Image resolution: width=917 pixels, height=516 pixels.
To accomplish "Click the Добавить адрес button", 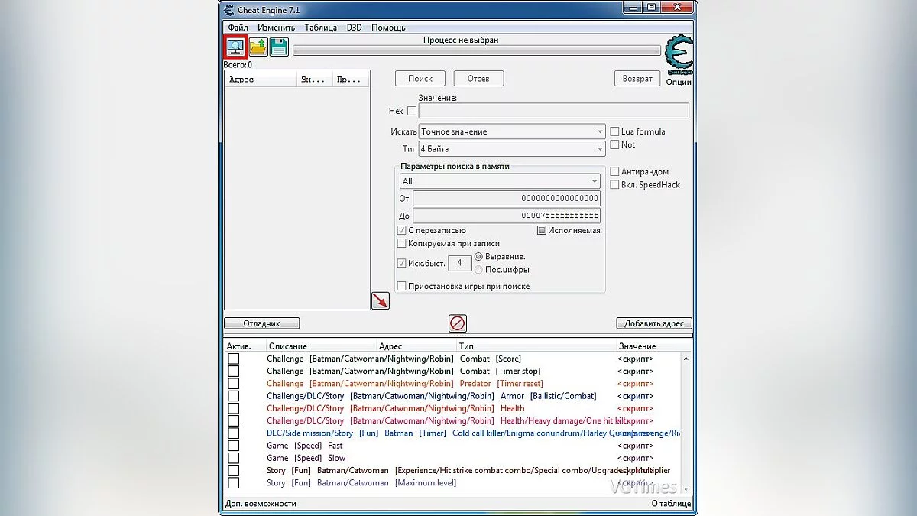I will coord(653,323).
